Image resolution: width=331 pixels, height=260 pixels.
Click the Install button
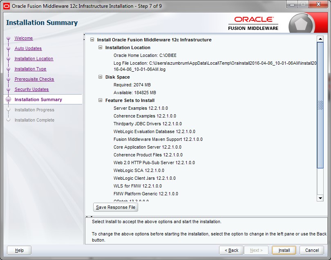pos(284,250)
